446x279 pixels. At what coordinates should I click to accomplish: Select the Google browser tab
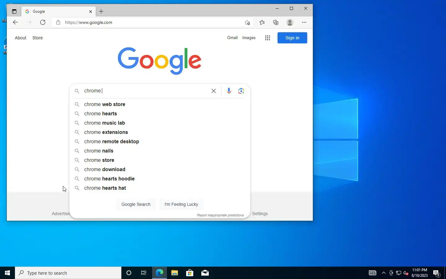(58, 11)
